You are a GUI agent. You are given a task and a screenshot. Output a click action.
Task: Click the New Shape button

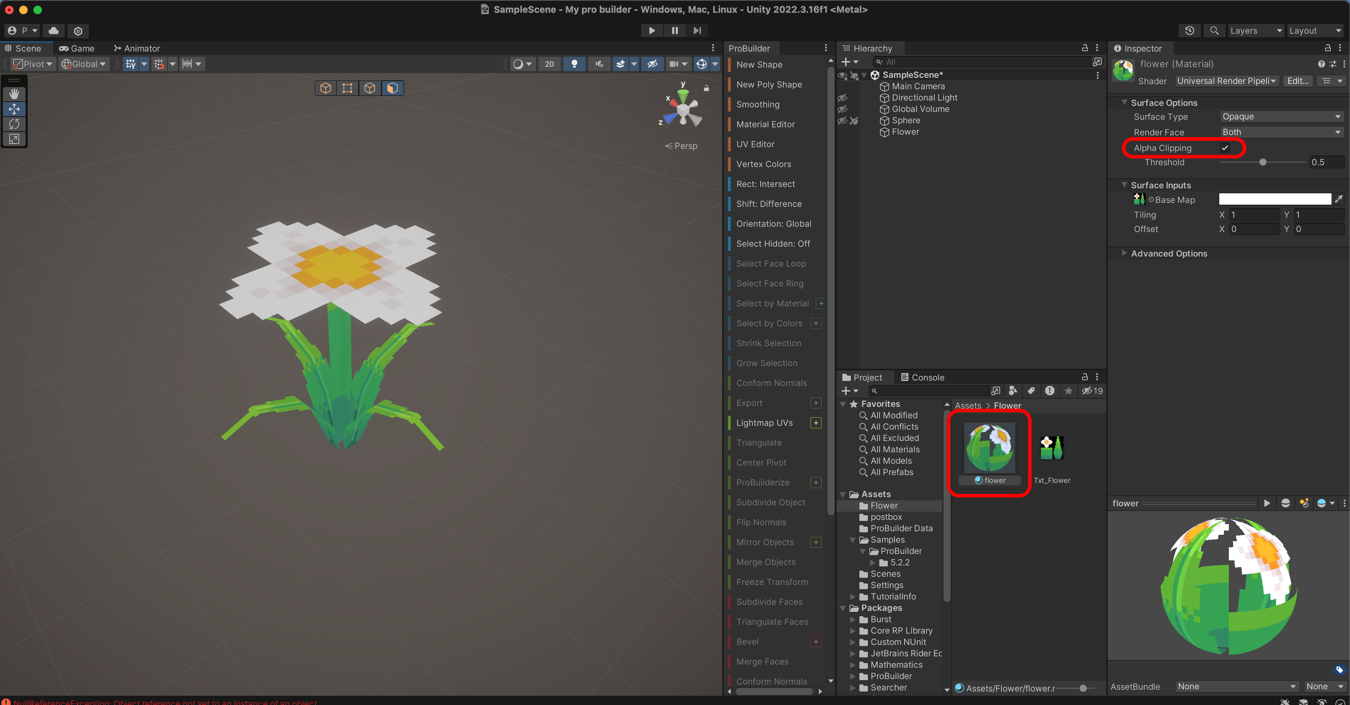[x=759, y=64]
